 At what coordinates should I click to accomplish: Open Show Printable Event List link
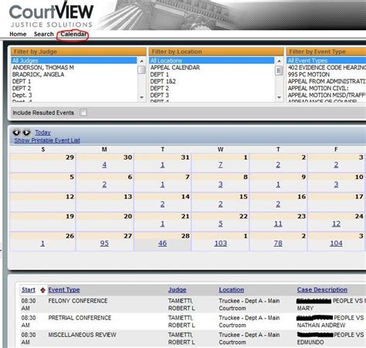coord(47,140)
